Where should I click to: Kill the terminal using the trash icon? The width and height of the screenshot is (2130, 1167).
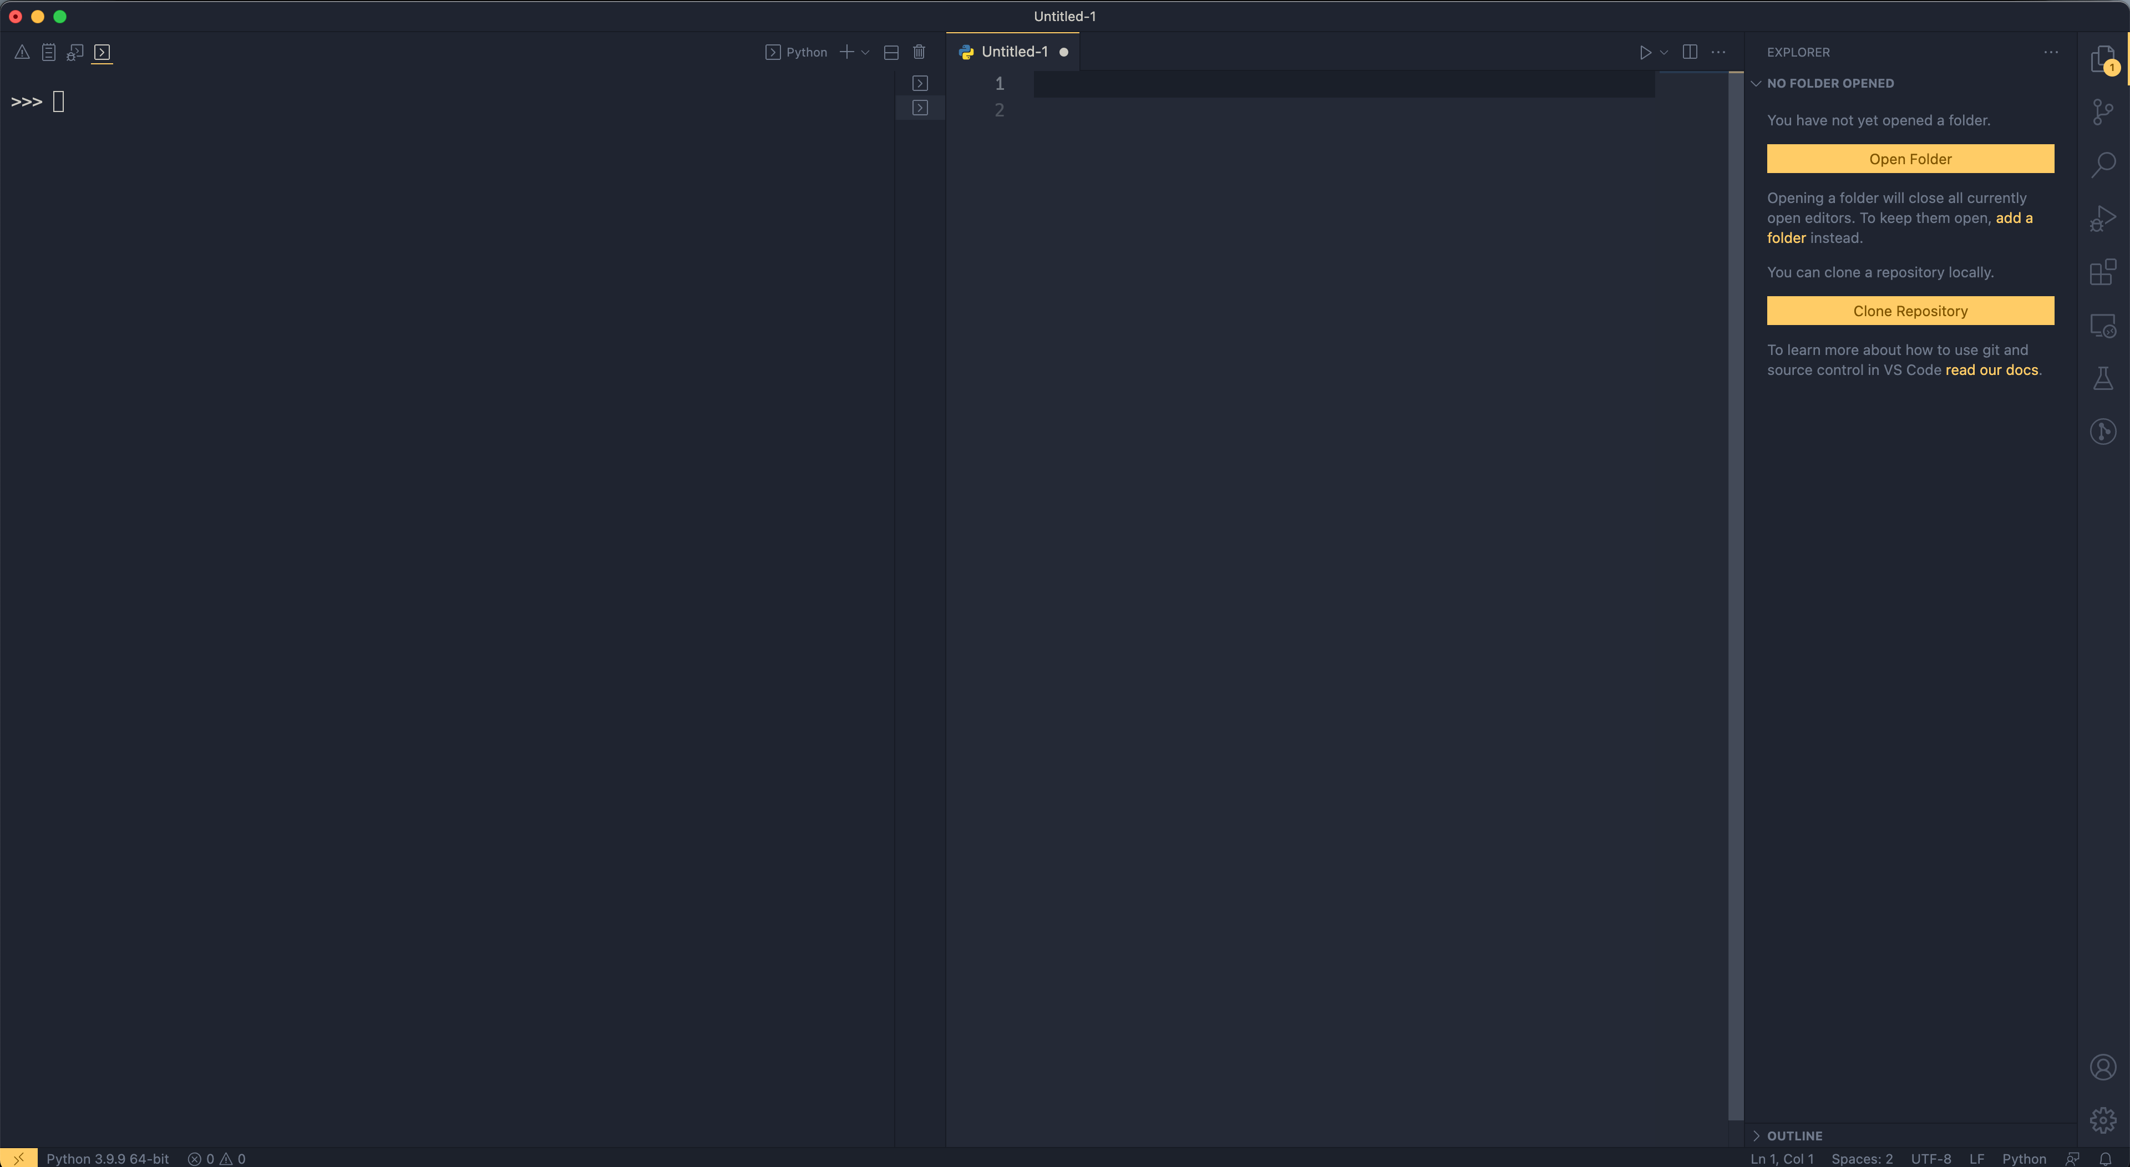point(920,52)
